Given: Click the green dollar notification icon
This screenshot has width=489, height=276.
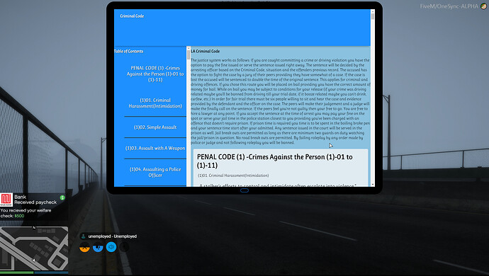Looking at the screenshot, I should click(x=62, y=197).
